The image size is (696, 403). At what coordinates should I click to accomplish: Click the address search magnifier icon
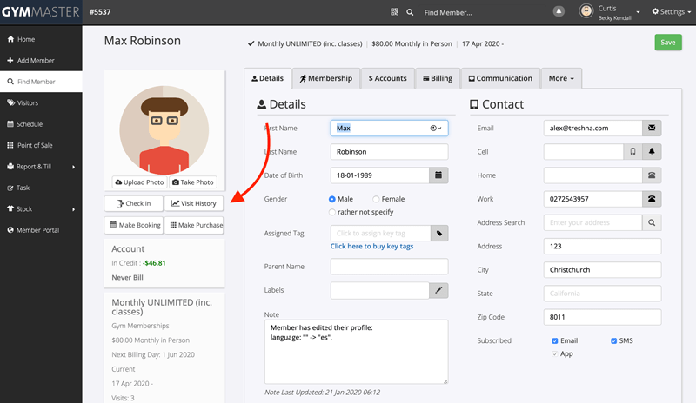coord(652,222)
